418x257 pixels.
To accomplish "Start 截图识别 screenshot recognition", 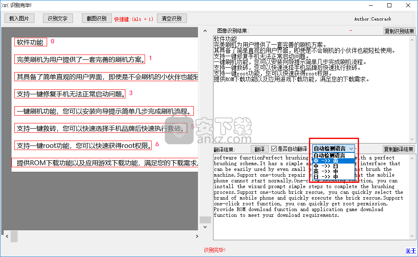I will tap(97, 18).
